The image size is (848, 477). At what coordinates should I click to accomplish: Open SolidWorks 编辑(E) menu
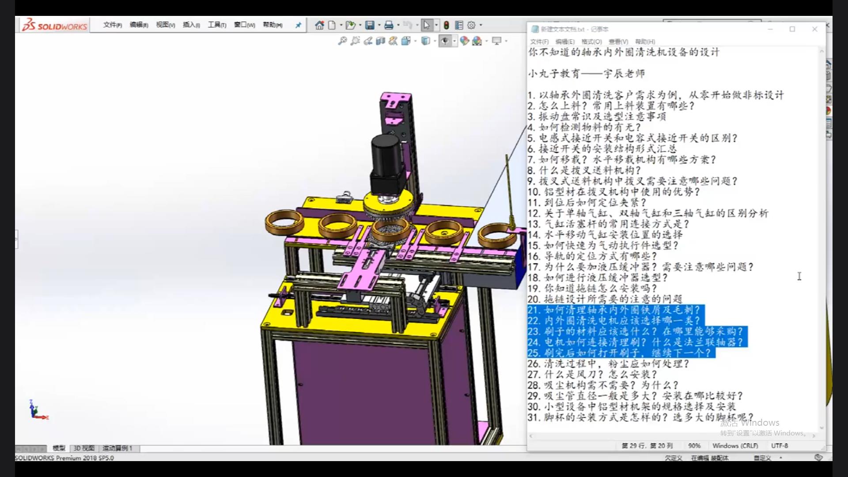(139, 25)
